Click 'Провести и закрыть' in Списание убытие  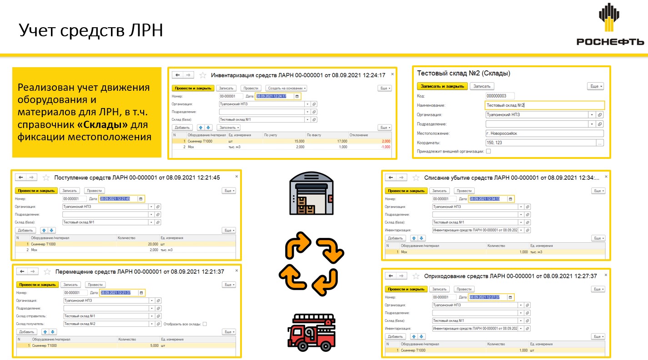(406, 191)
